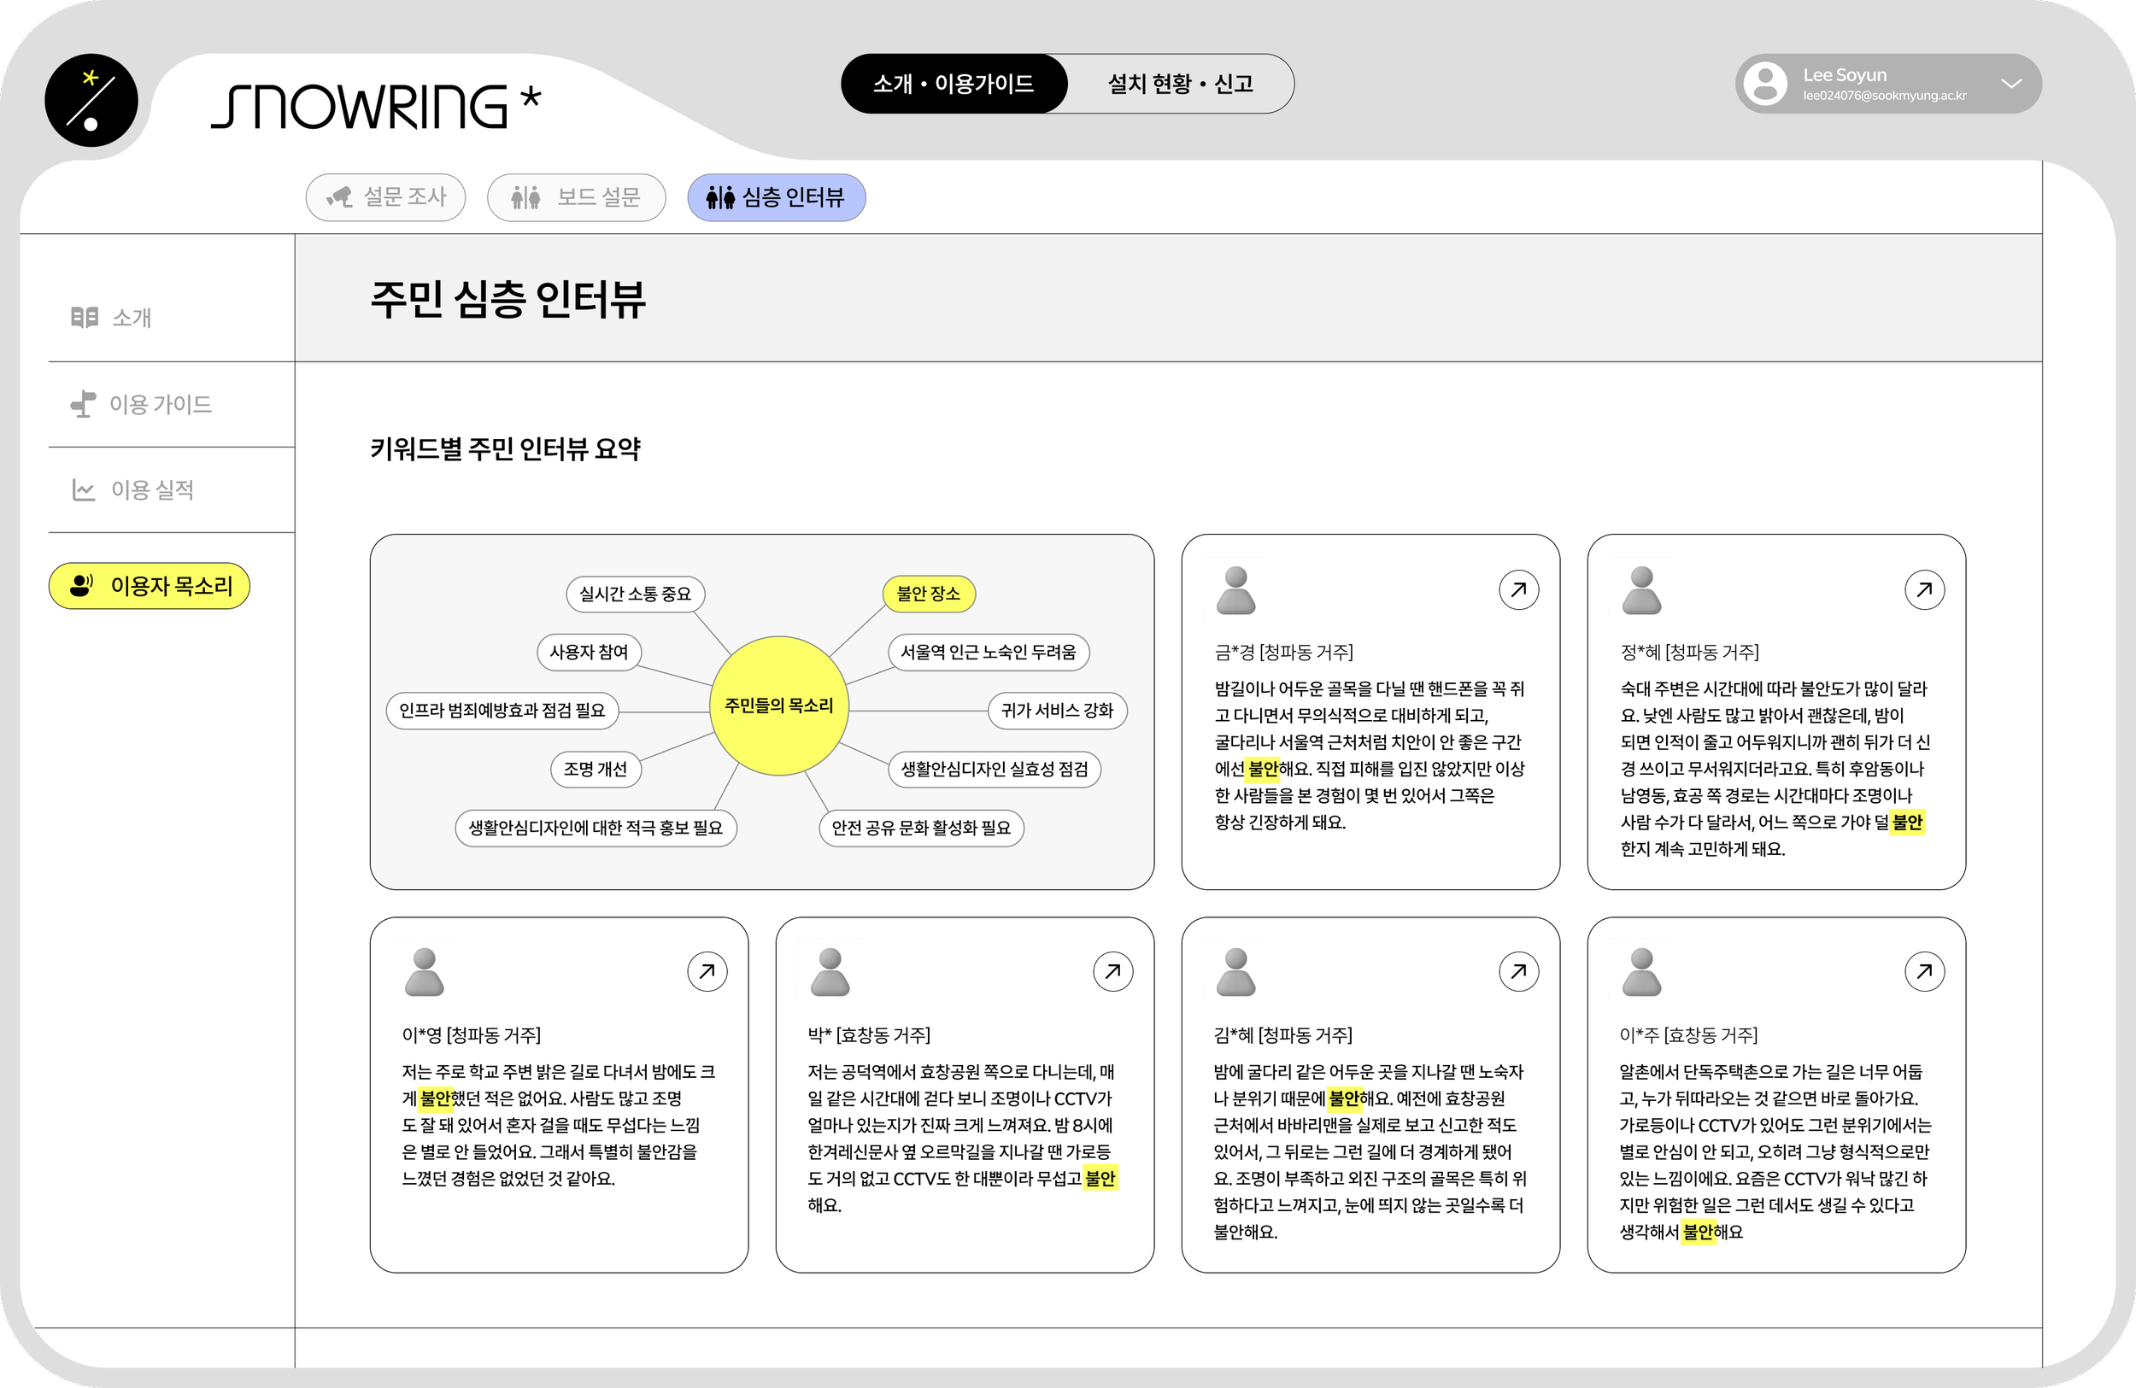
Task: Select the 심층 인터뷰 sub-tab
Action: (x=777, y=197)
